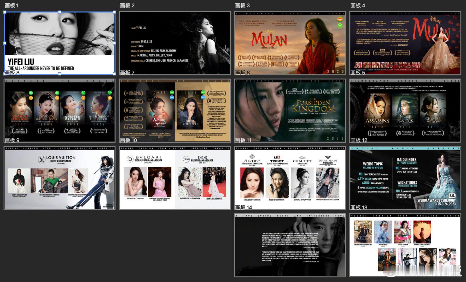
Task: Click the 画板 10 artboard label
Action: (x=129, y=140)
